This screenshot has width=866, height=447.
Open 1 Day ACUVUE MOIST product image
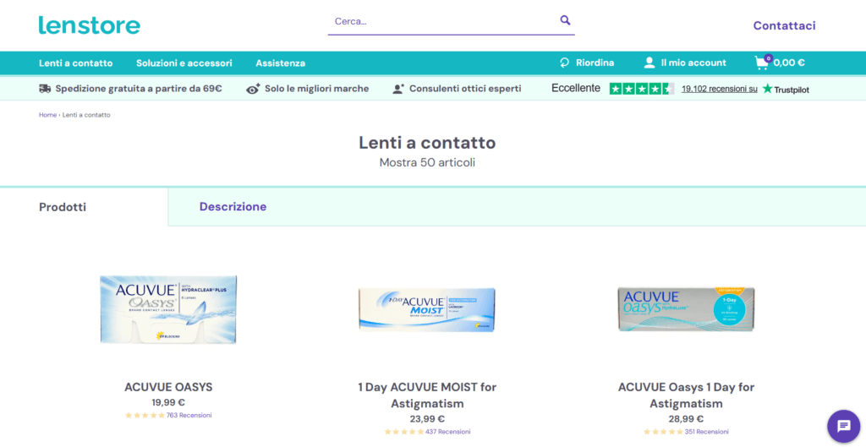coord(427,309)
